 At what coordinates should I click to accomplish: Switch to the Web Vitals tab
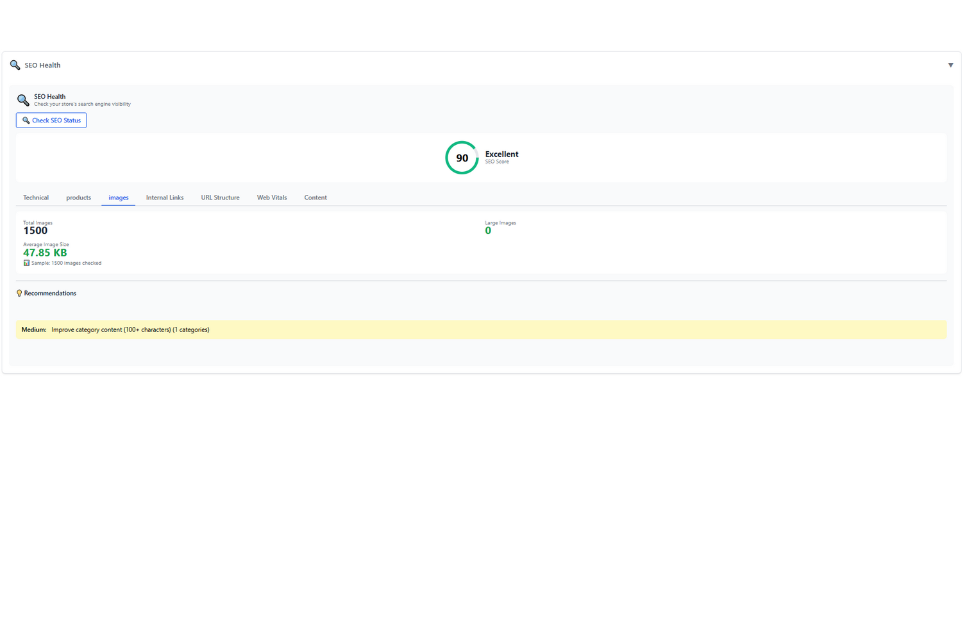(x=272, y=197)
